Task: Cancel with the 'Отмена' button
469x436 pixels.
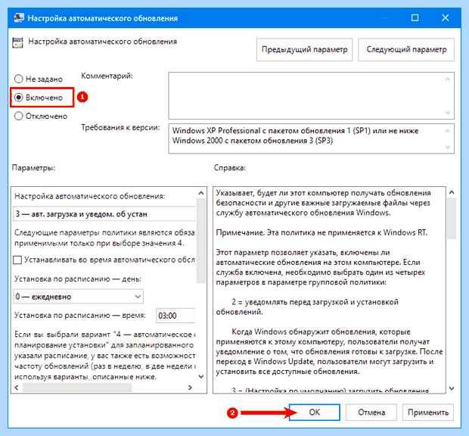Action: [371, 413]
